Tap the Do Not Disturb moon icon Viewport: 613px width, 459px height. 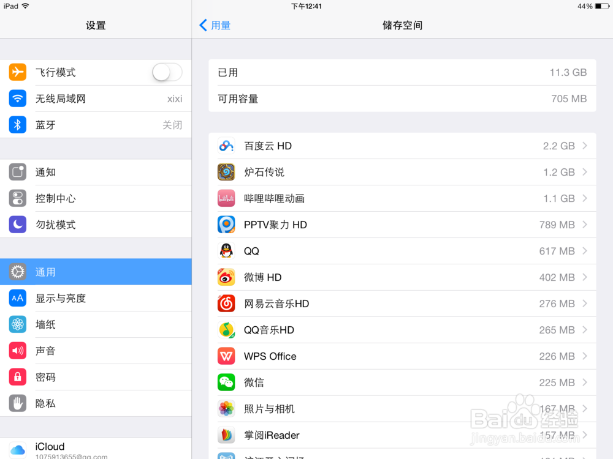pos(18,225)
